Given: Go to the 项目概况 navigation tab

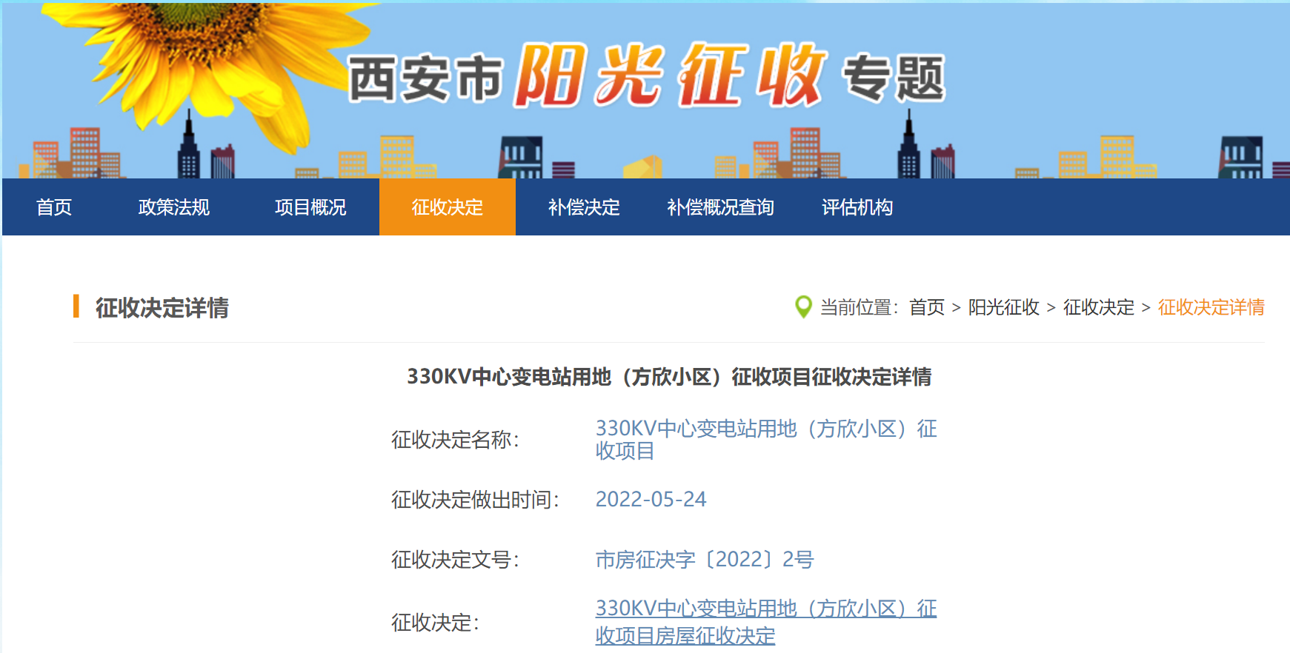Looking at the screenshot, I should coord(310,207).
